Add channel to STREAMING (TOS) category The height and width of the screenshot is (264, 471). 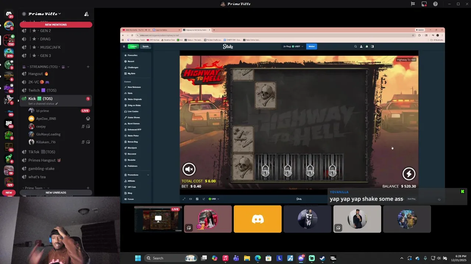[88, 67]
